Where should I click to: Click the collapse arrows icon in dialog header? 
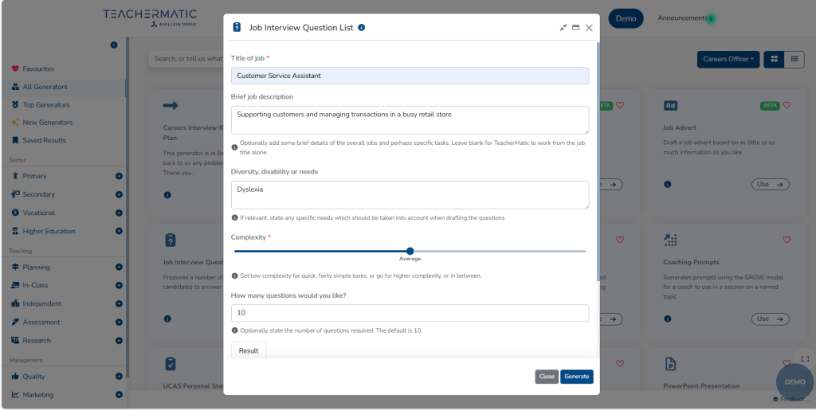tap(563, 28)
